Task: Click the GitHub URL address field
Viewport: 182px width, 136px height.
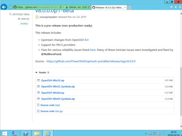Action: point(36,7)
